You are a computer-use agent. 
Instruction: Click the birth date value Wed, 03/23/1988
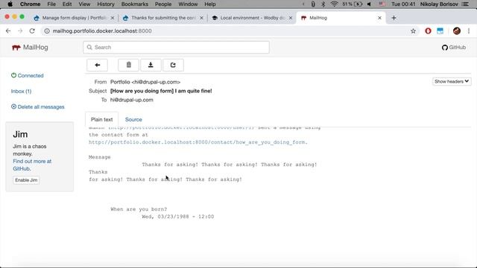click(x=177, y=217)
